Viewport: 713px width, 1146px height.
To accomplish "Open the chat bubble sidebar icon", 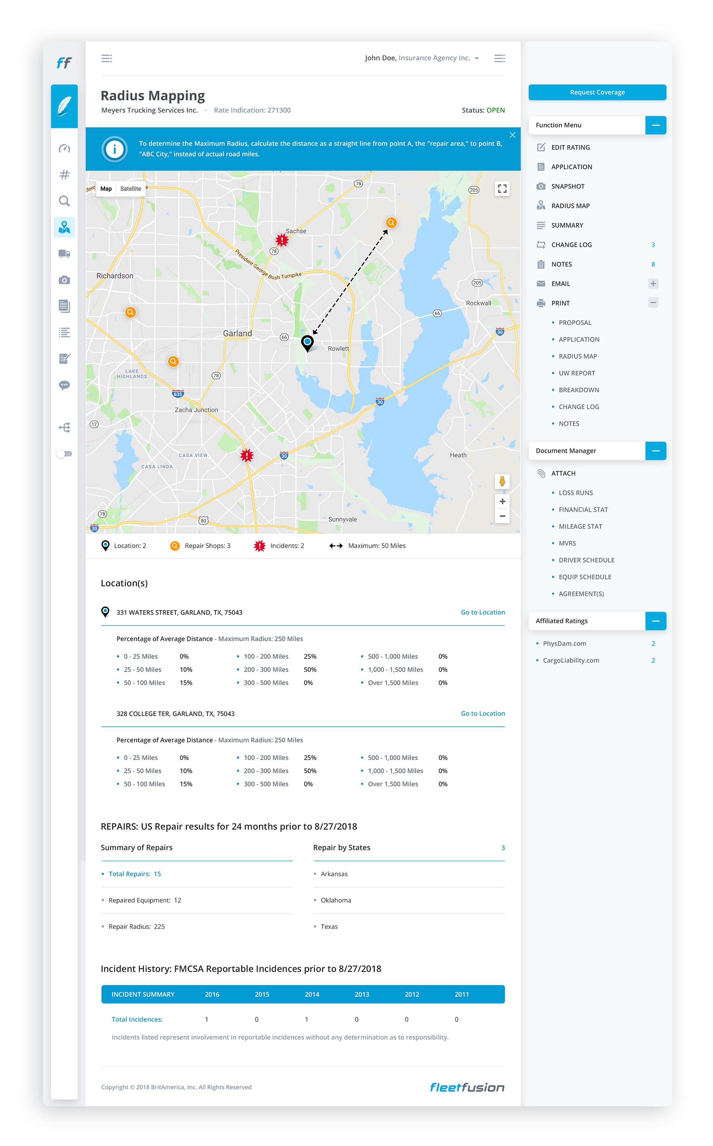I will 64,385.
